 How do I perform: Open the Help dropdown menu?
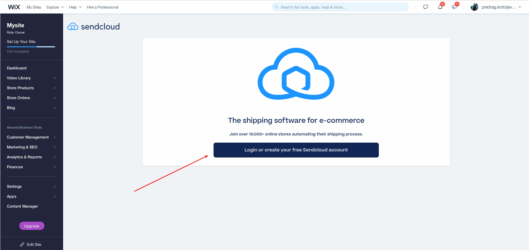click(x=75, y=7)
